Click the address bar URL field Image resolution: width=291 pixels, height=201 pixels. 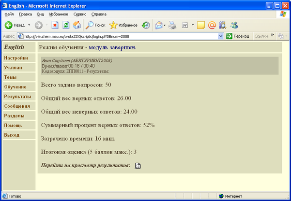coord(121,36)
